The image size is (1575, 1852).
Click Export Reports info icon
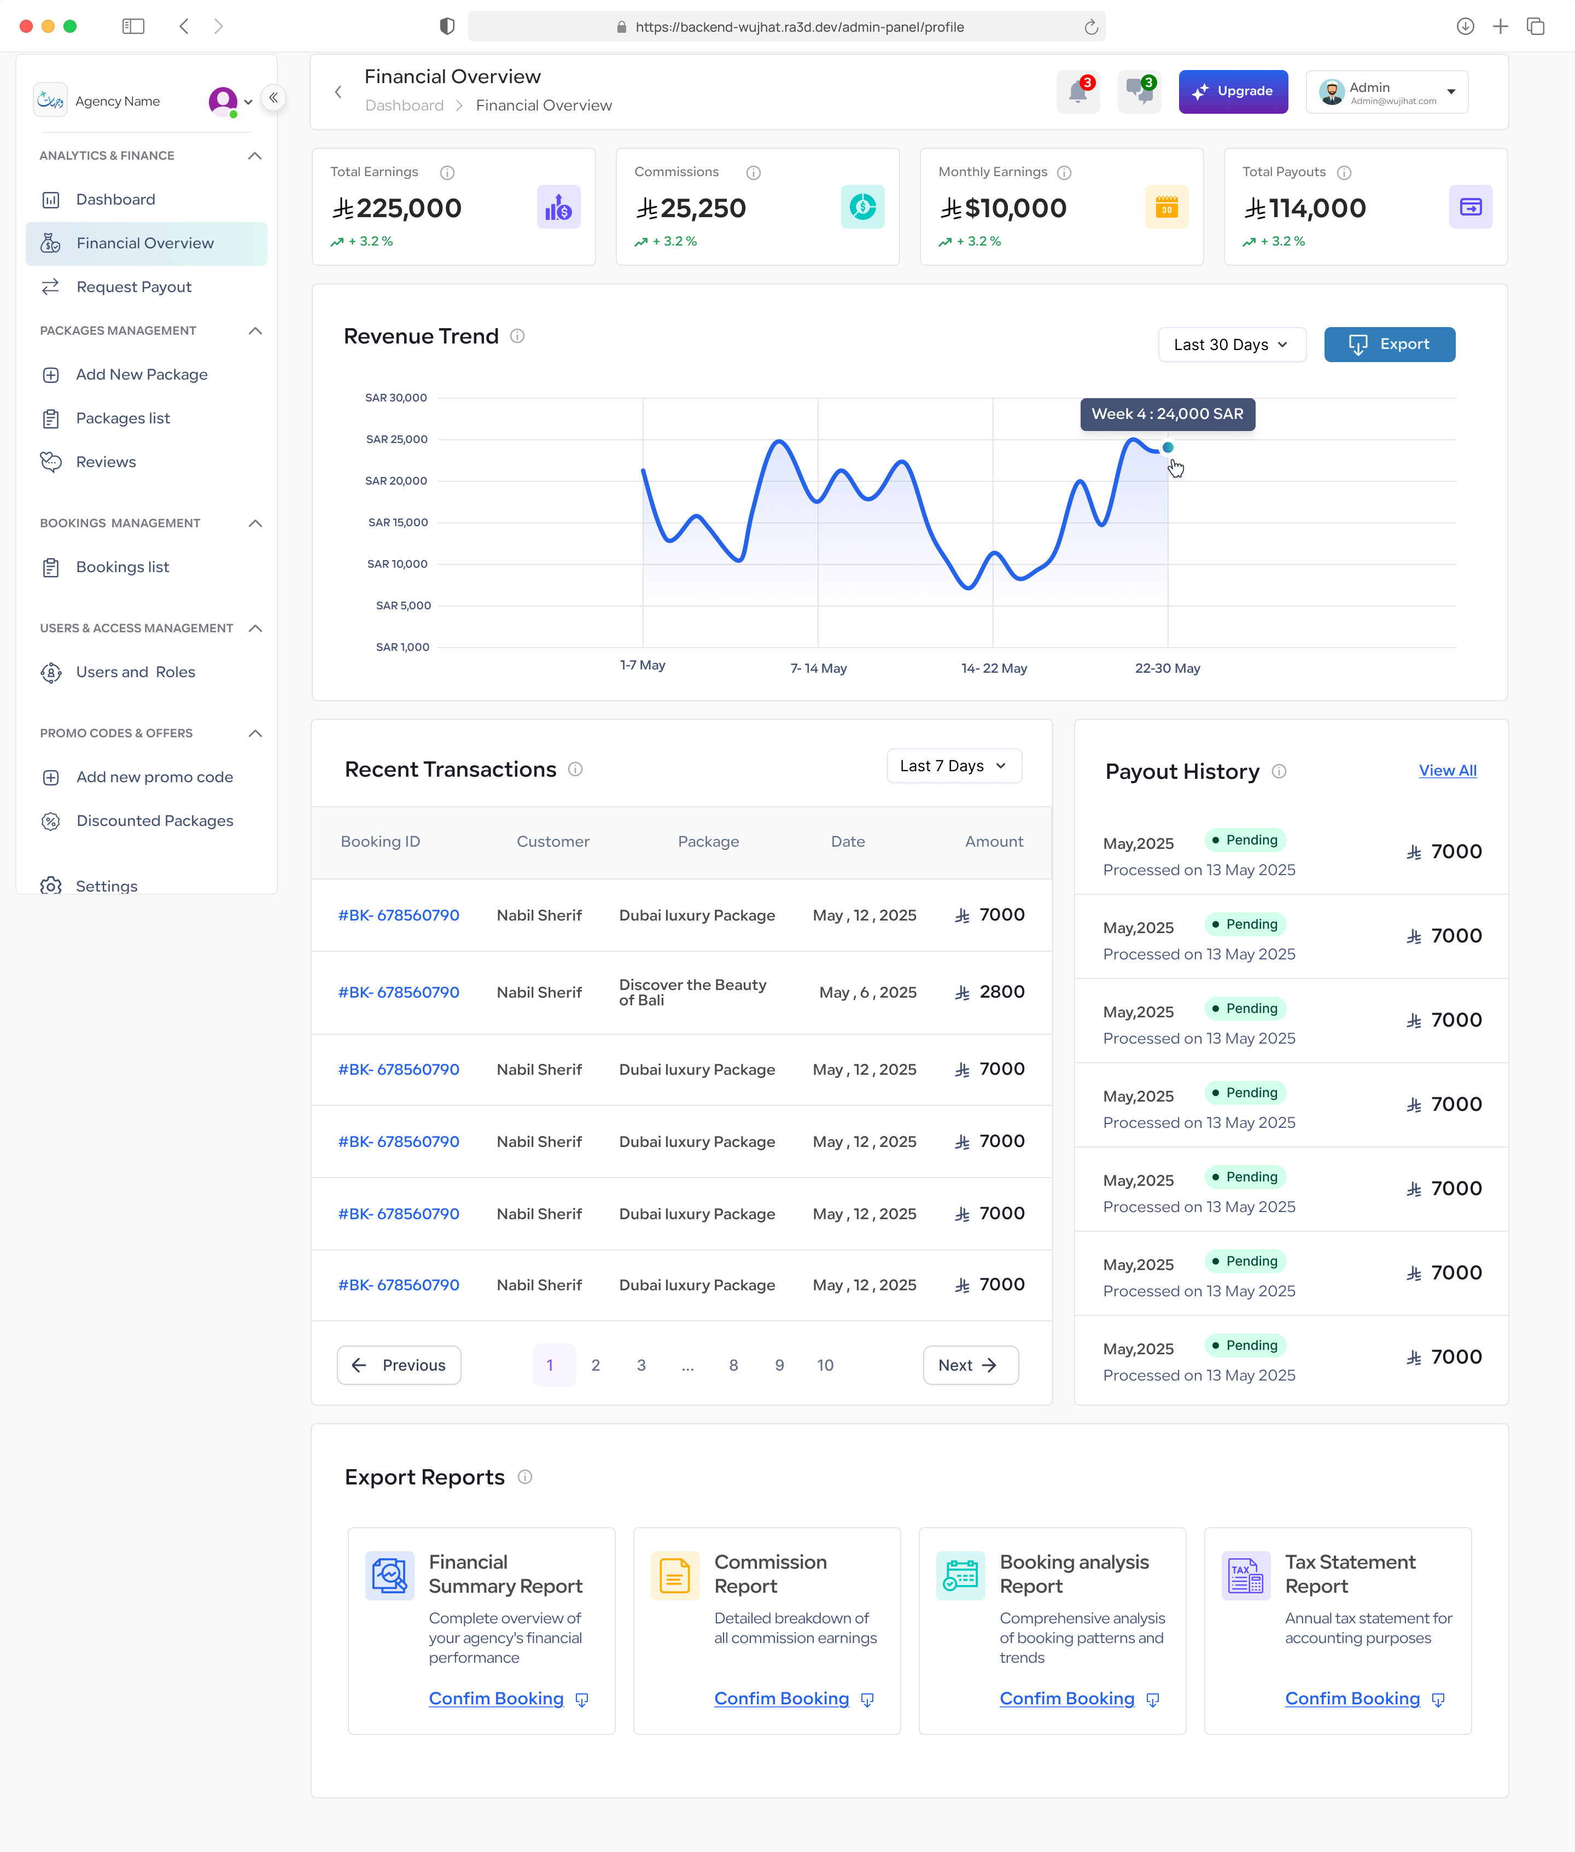click(525, 1477)
